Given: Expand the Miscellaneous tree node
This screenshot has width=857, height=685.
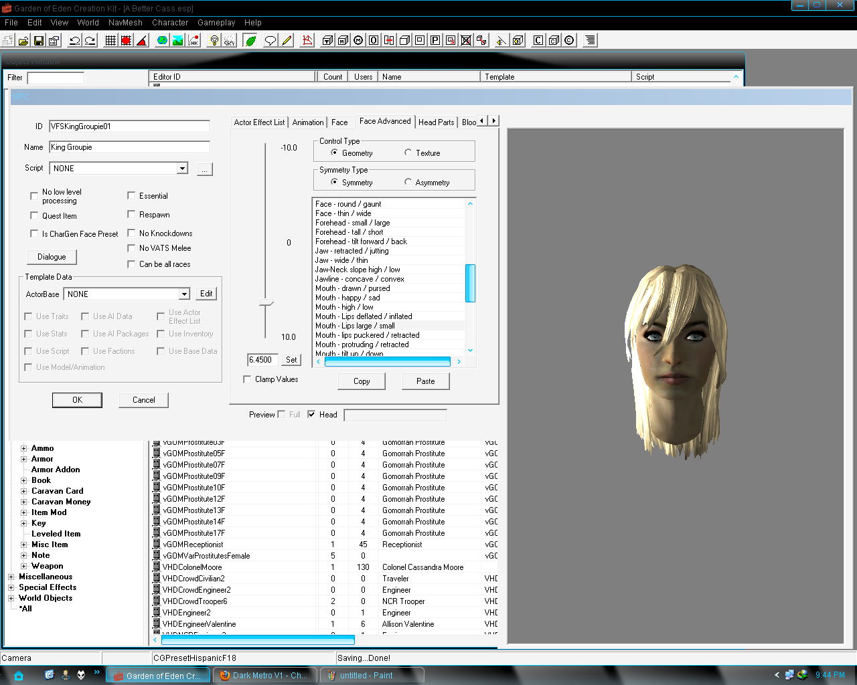Looking at the screenshot, I should click(x=11, y=577).
